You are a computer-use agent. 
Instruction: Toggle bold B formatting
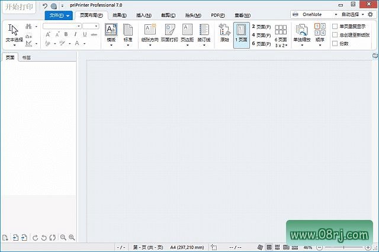[66, 34]
